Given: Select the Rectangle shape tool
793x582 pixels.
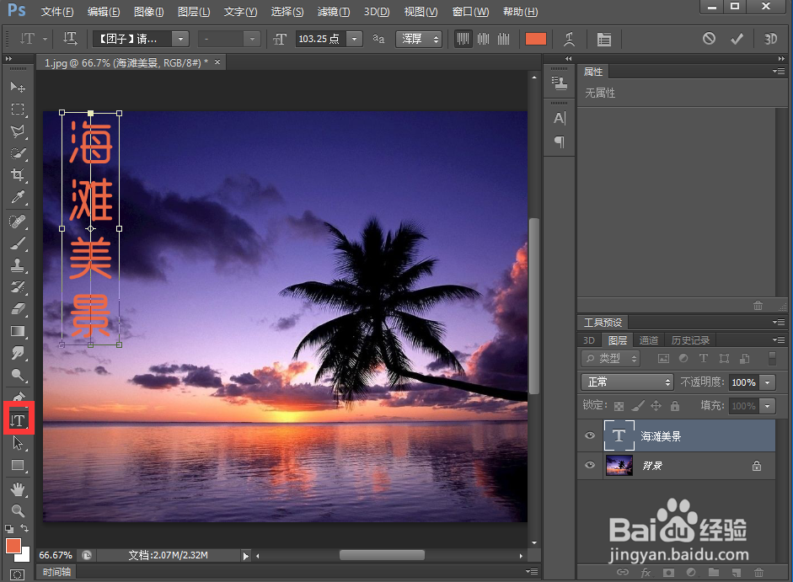Looking at the screenshot, I should (18, 465).
